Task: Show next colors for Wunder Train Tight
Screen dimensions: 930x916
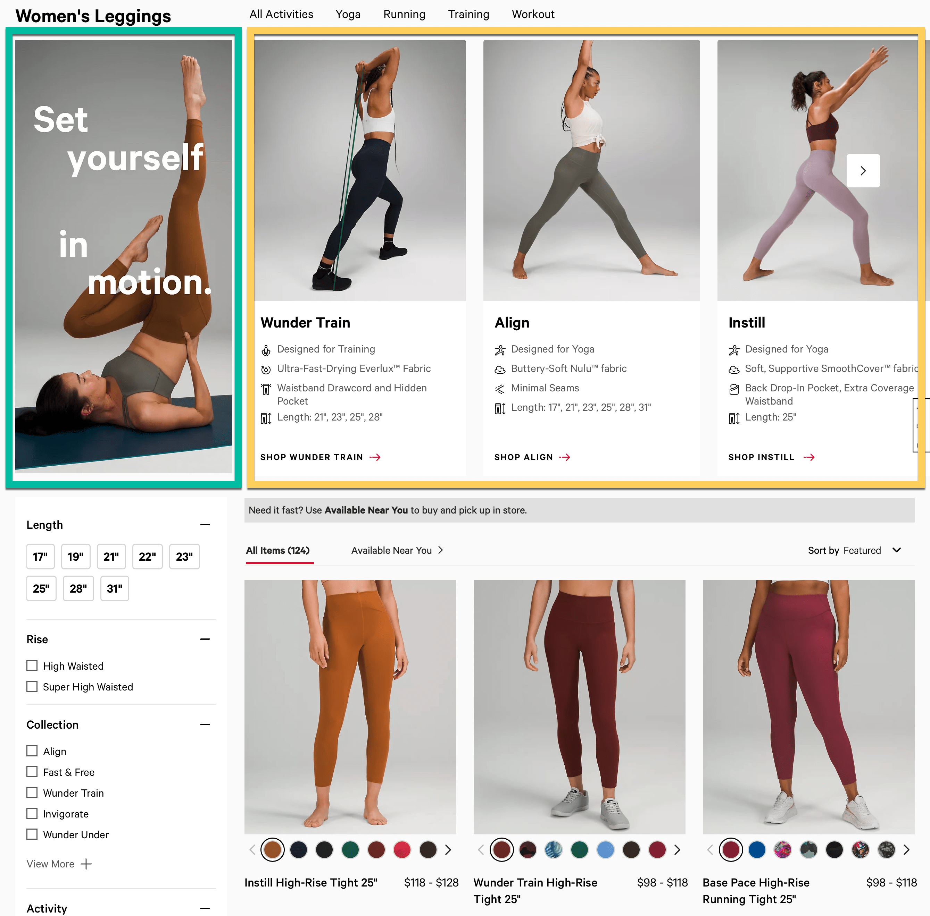Action: tap(677, 850)
